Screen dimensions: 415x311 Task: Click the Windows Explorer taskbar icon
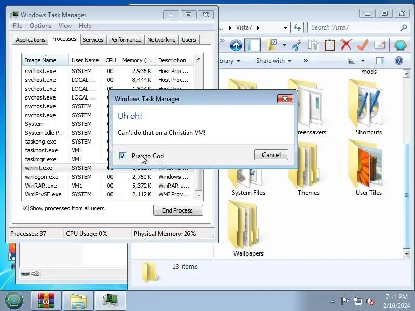tap(78, 301)
